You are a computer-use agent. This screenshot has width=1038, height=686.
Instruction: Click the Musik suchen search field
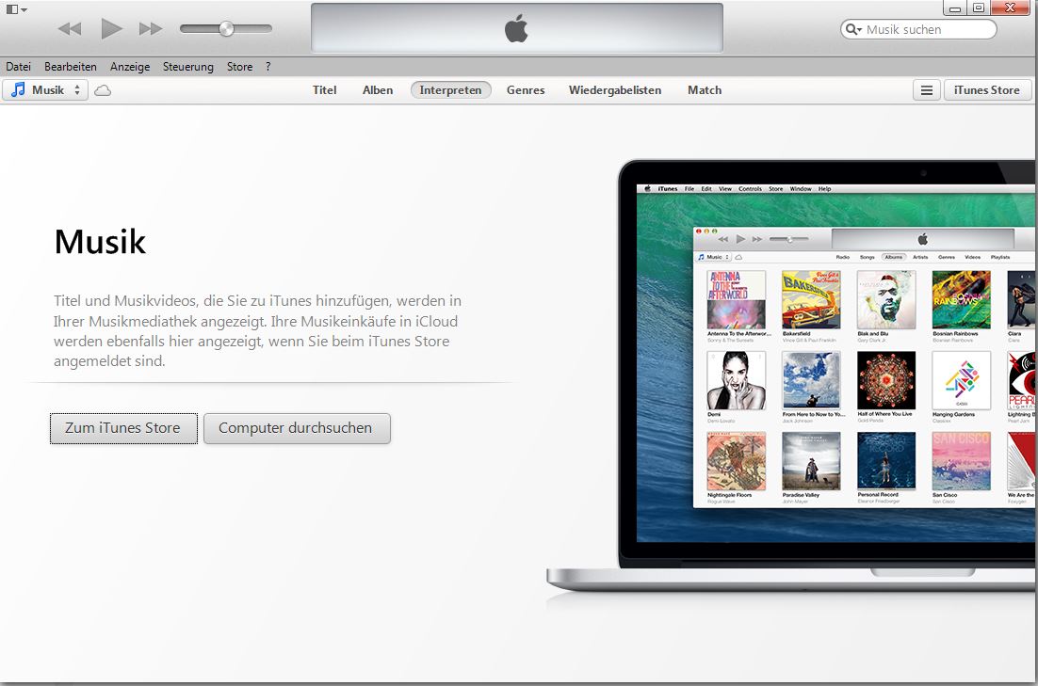(918, 29)
